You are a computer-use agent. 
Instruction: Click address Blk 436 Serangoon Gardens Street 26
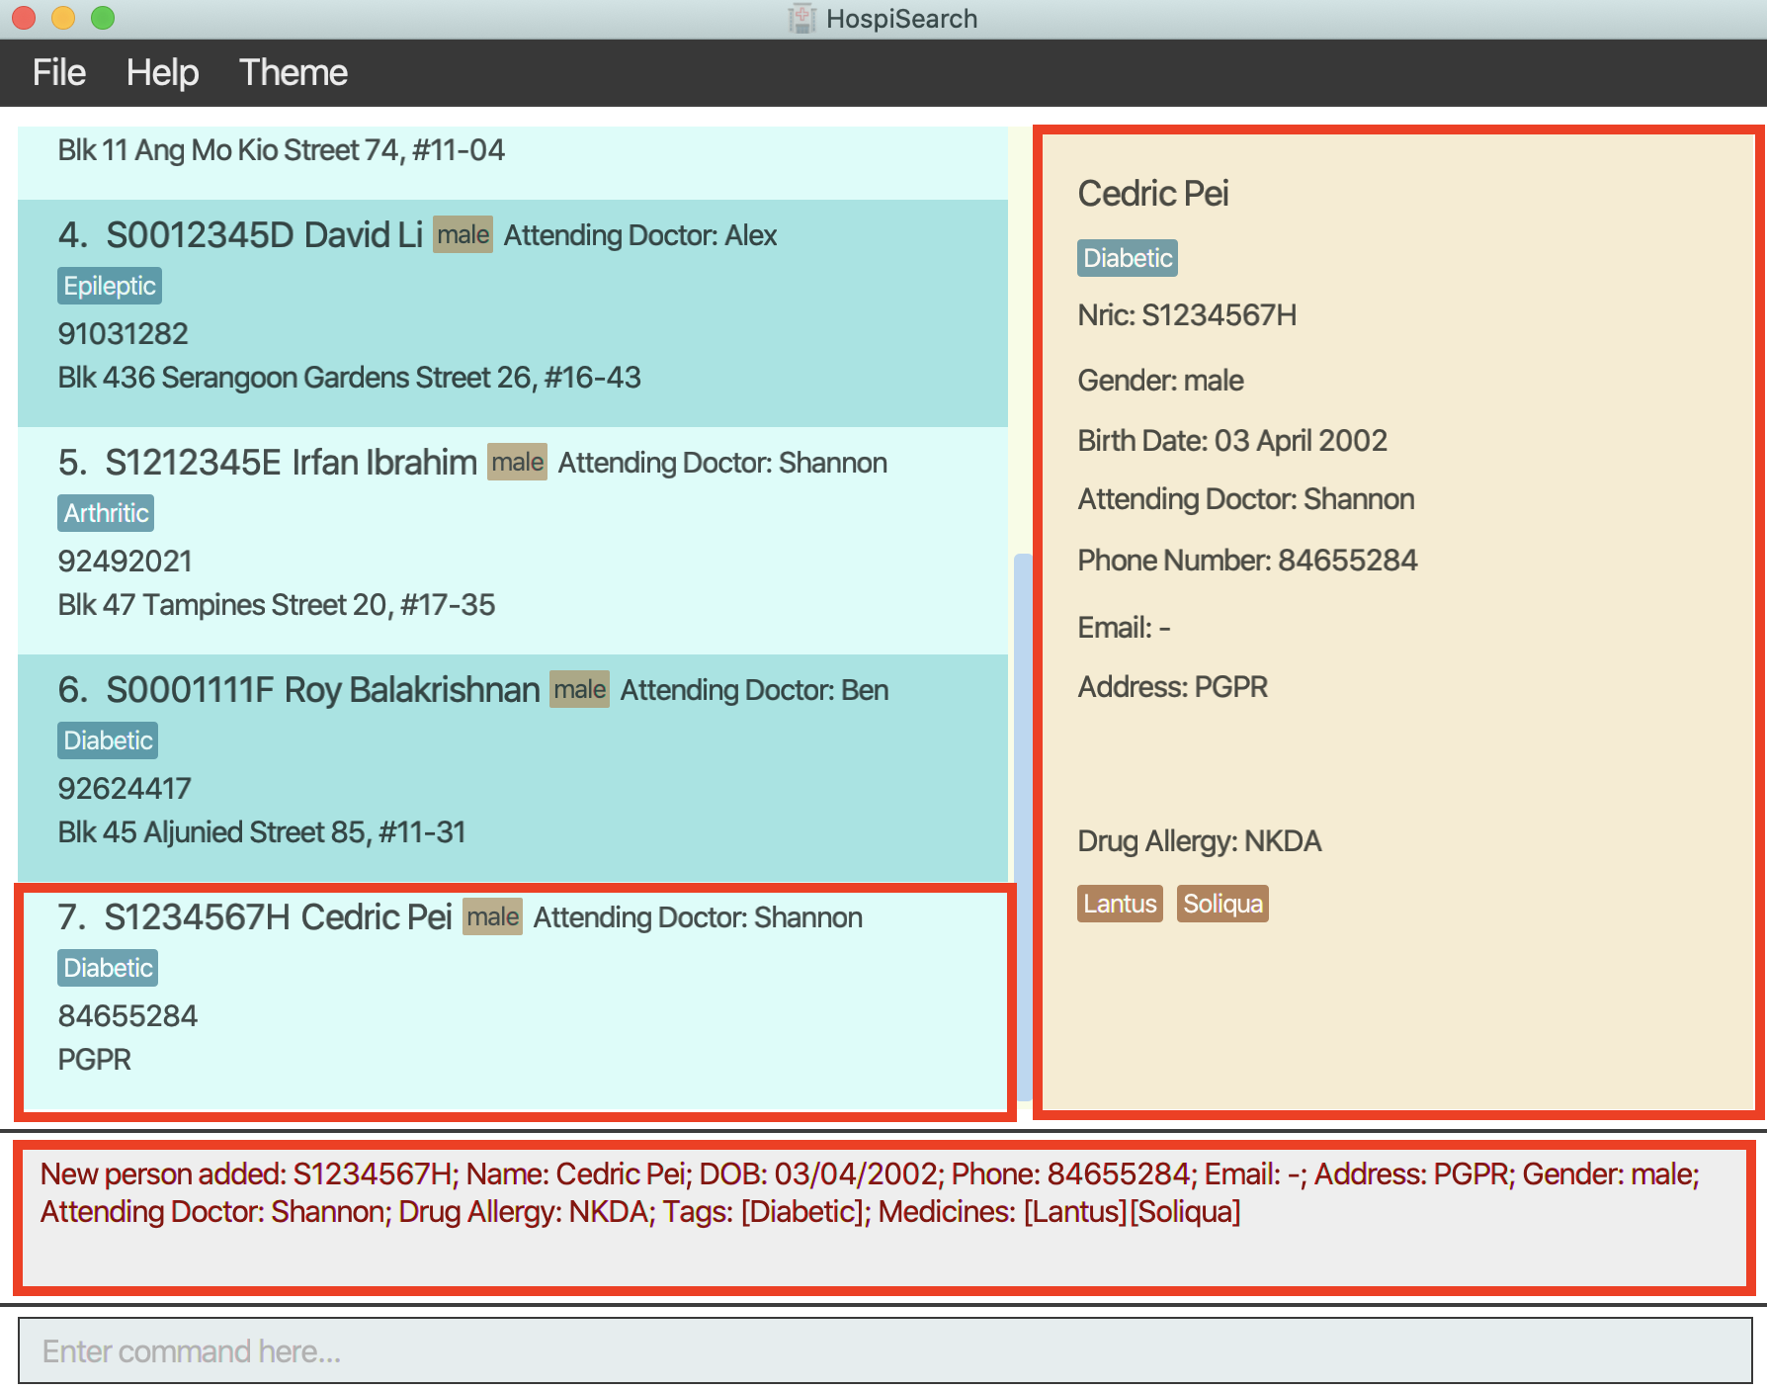(349, 378)
